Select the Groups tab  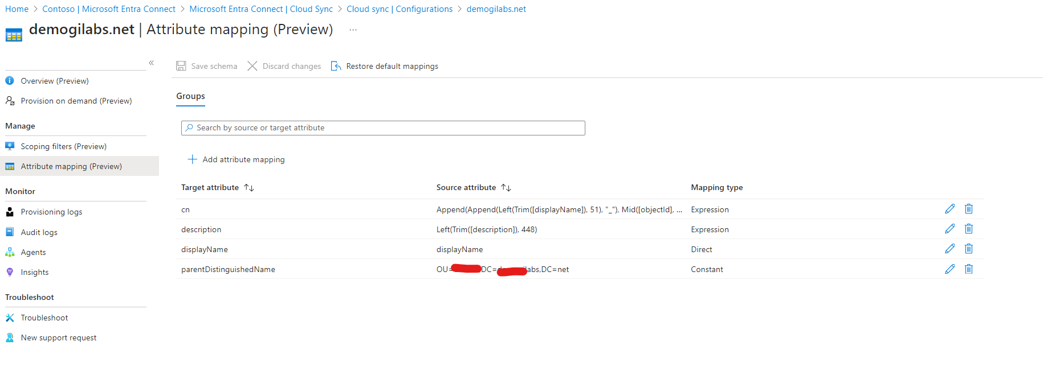click(x=190, y=96)
